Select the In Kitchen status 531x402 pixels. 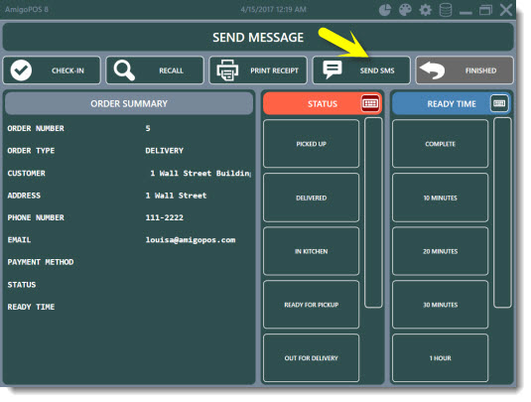(311, 251)
